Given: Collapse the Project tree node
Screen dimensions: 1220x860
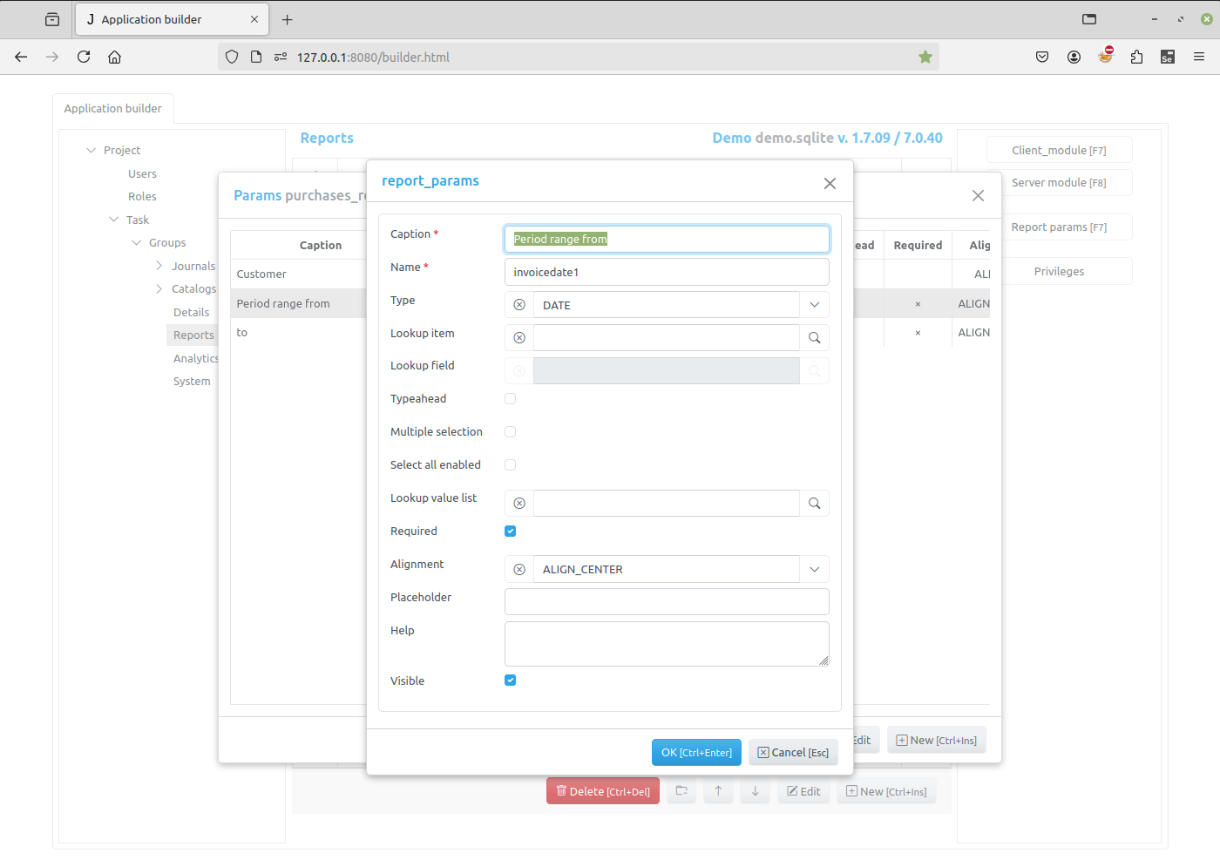Looking at the screenshot, I should click(91, 151).
